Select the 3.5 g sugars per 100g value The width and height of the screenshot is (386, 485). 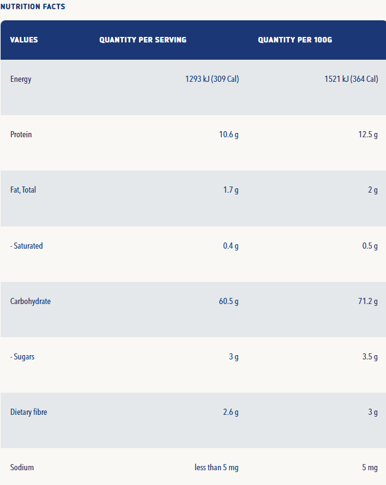click(370, 357)
